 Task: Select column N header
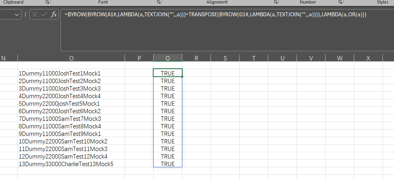[9, 58]
